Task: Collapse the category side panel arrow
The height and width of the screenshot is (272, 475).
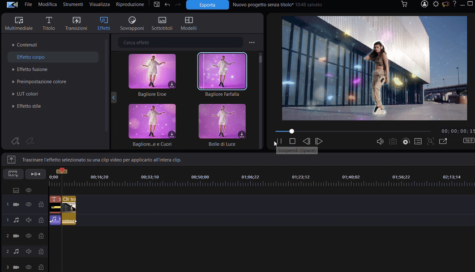Action: point(114,97)
